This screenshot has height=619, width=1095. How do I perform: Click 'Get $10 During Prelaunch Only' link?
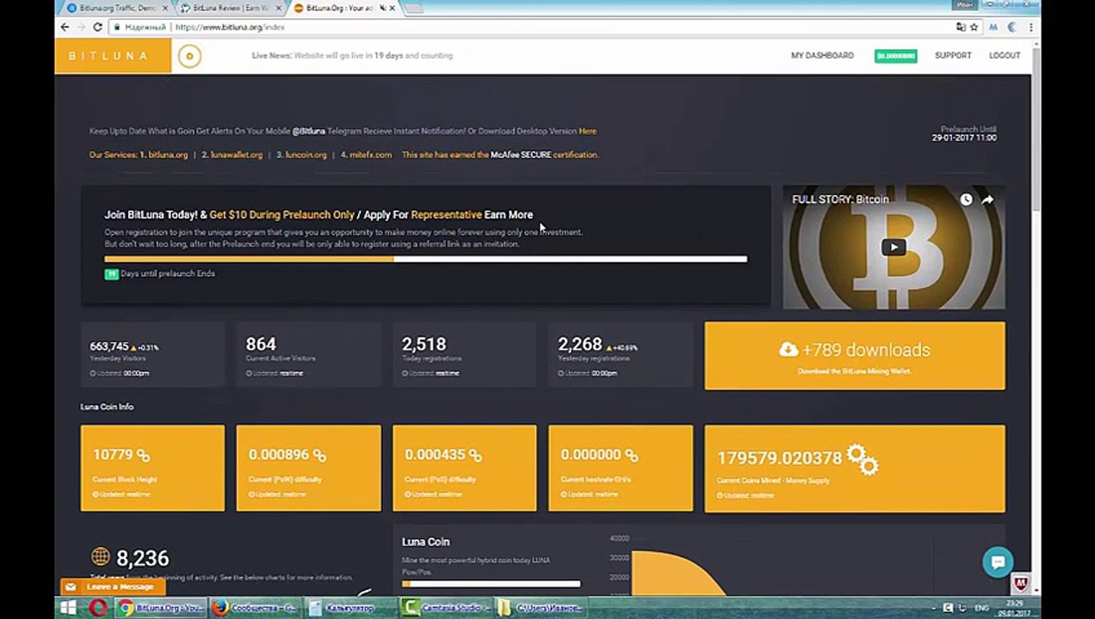(x=281, y=215)
